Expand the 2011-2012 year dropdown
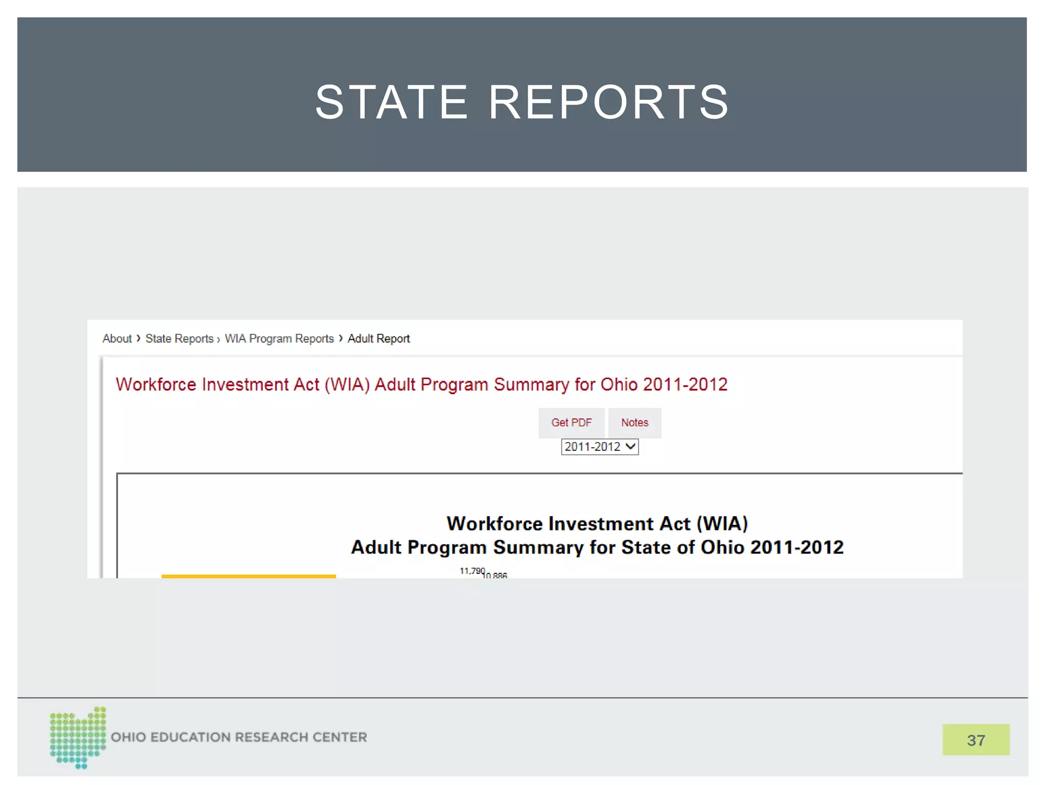 pos(600,447)
